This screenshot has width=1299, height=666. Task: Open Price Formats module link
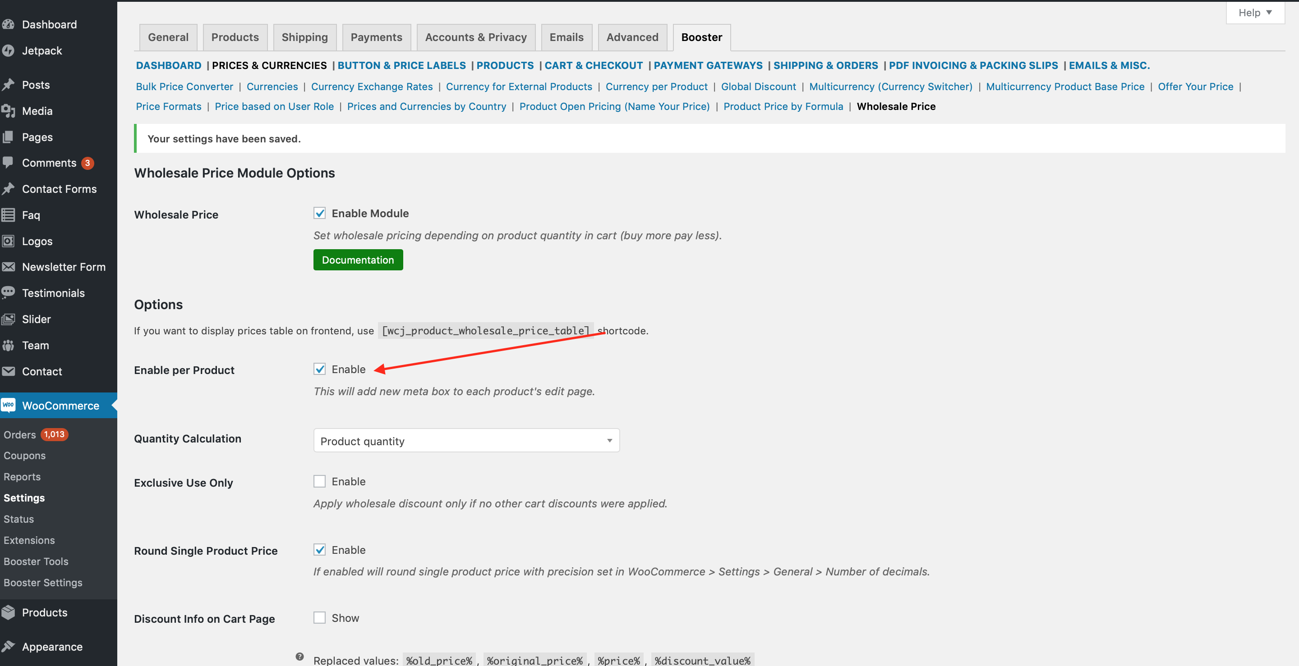tap(168, 106)
